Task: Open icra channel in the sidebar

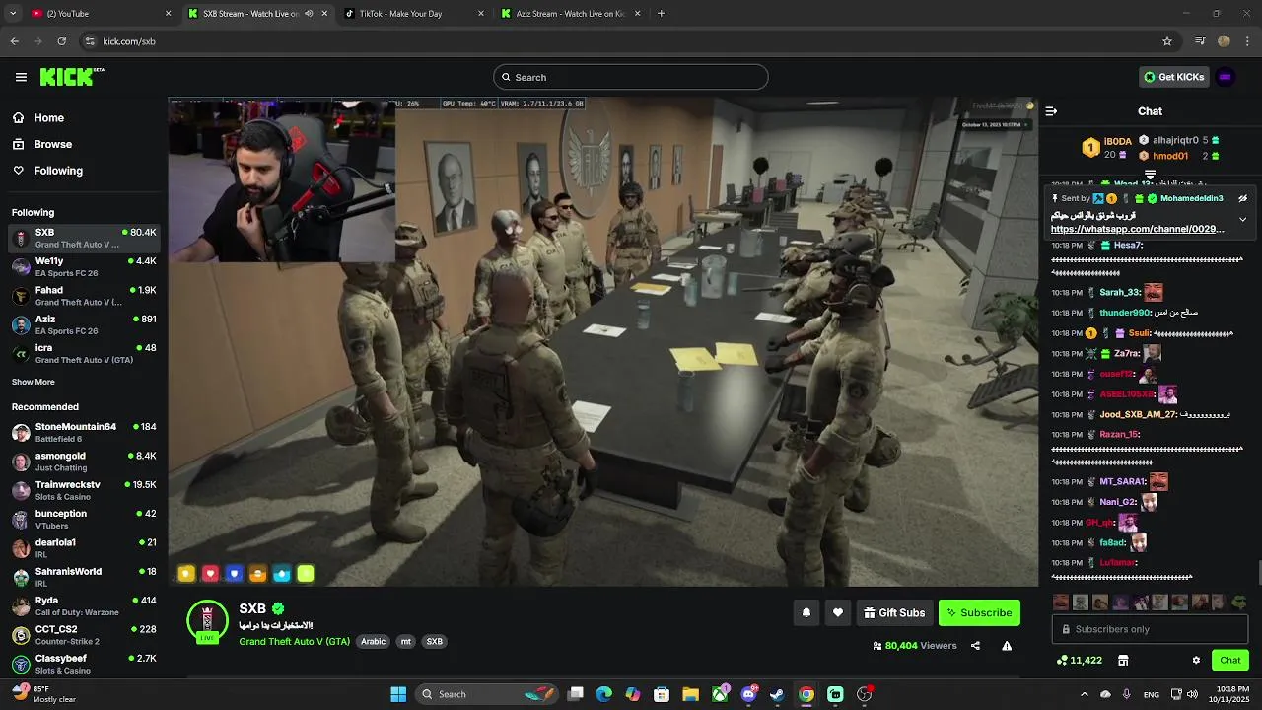Action: tap(84, 353)
